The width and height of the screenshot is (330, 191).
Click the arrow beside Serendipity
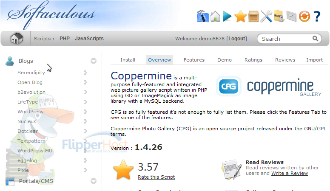pyautogui.click(x=85, y=73)
